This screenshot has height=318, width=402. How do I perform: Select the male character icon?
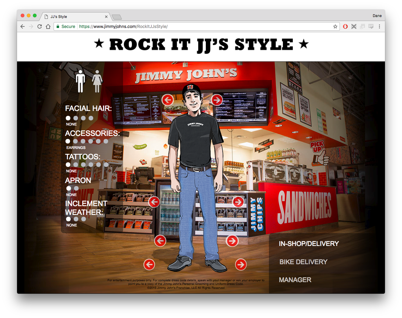[x=80, y=81]
